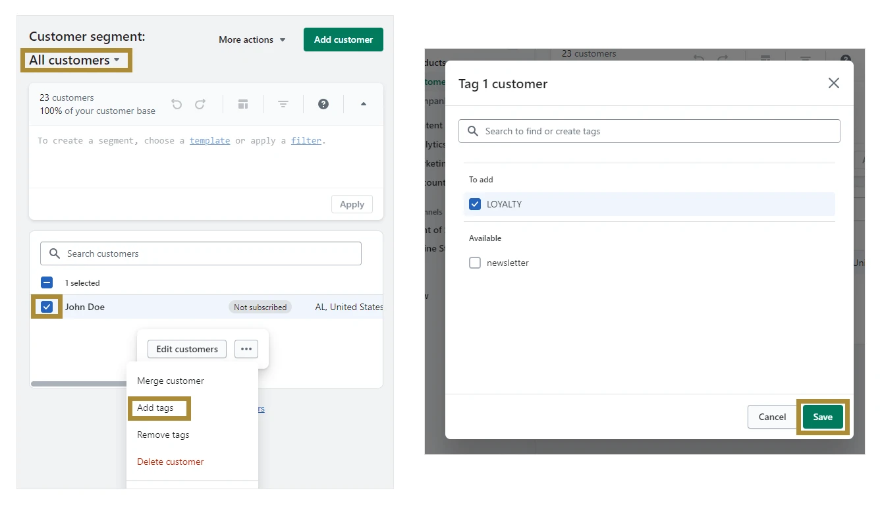Click the horizontal scrollbar under customer list

[x=78, y=384]
